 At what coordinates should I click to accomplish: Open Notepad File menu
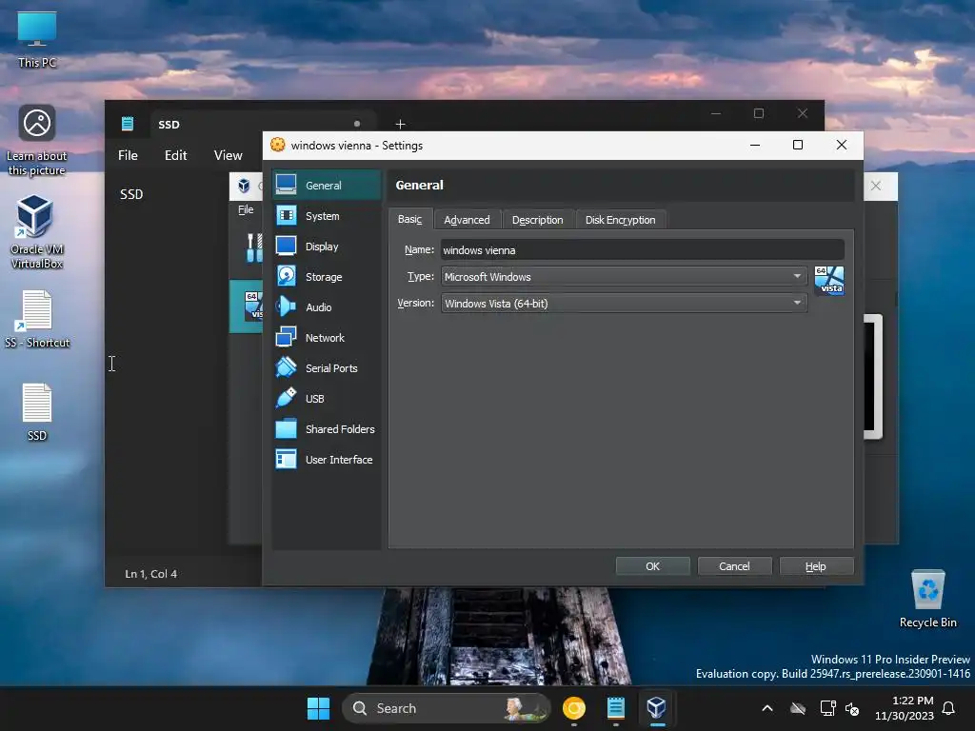pos(129,155)
